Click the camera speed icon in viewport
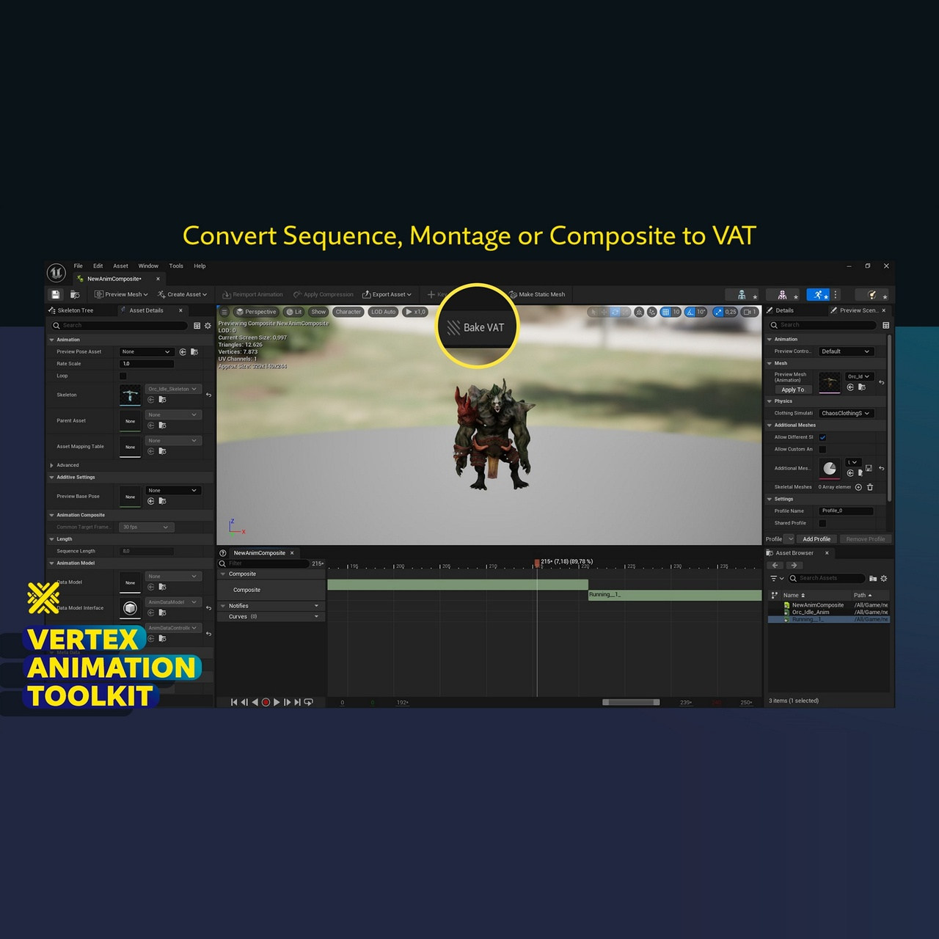Viewport: 939px width, 939px height. click(749, 312)
